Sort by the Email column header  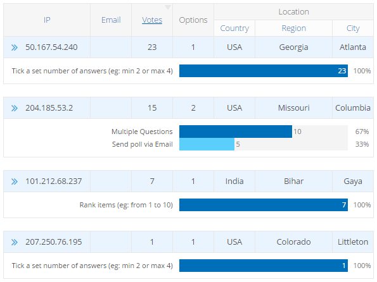click(111, 20)
